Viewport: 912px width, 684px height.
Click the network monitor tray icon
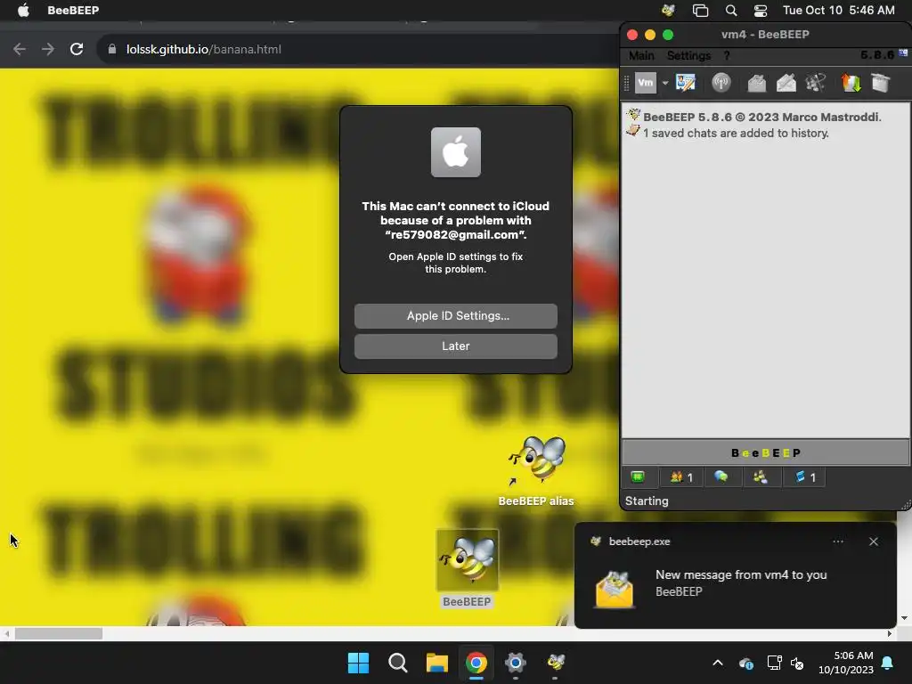click(774, 663)
